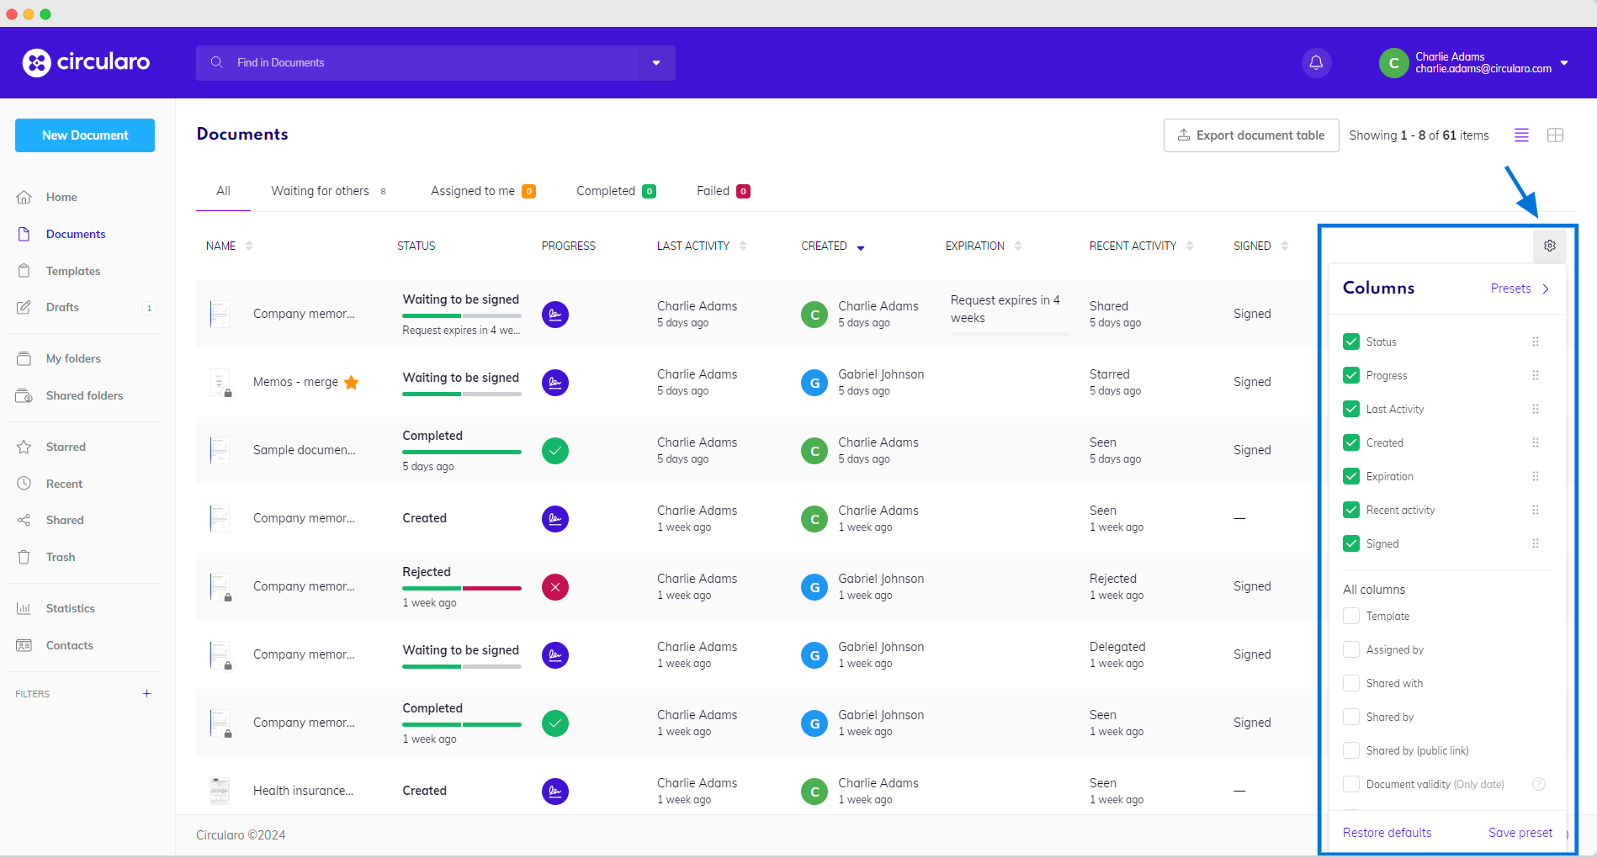Open Statistics from the sidebar

[x=70, y=608]
